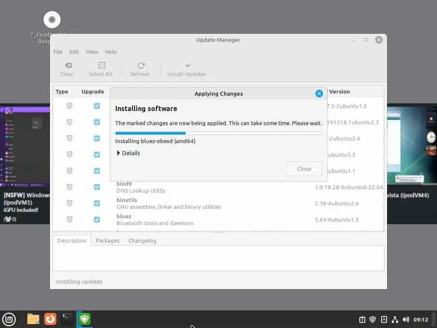Screen dimensions: 437x328
Task: Click the disc icon on the desktop
Action: point(52,20)
